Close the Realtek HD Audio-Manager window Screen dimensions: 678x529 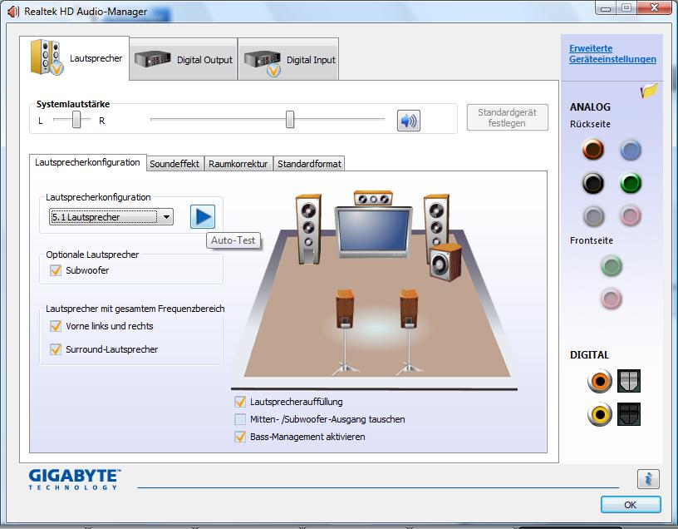tap(654, 7)
